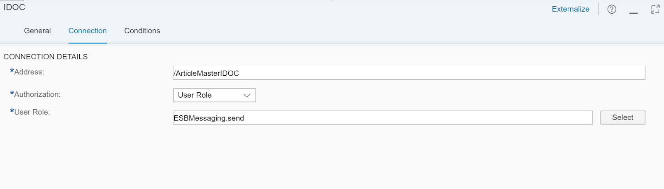664x189 pixels.
Task: Maximize the properties panel with expand icon
Action: pyautogui.click(x=655, y=9)
